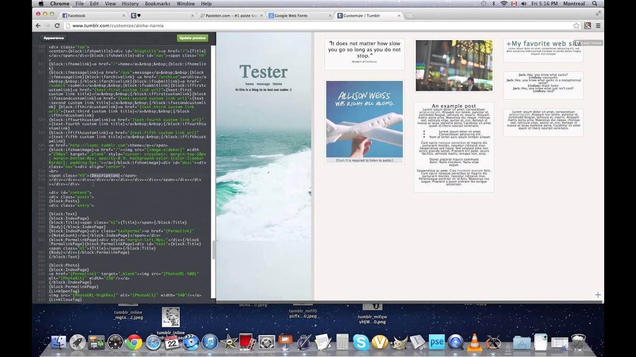Click the 'home' link under Tester
The width and height of the screenshot is (636, 357).
(x=249, y=84)
